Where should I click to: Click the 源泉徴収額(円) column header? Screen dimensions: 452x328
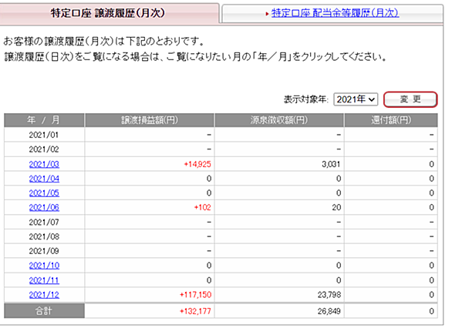pyautogui.click(x=279, y=120)
